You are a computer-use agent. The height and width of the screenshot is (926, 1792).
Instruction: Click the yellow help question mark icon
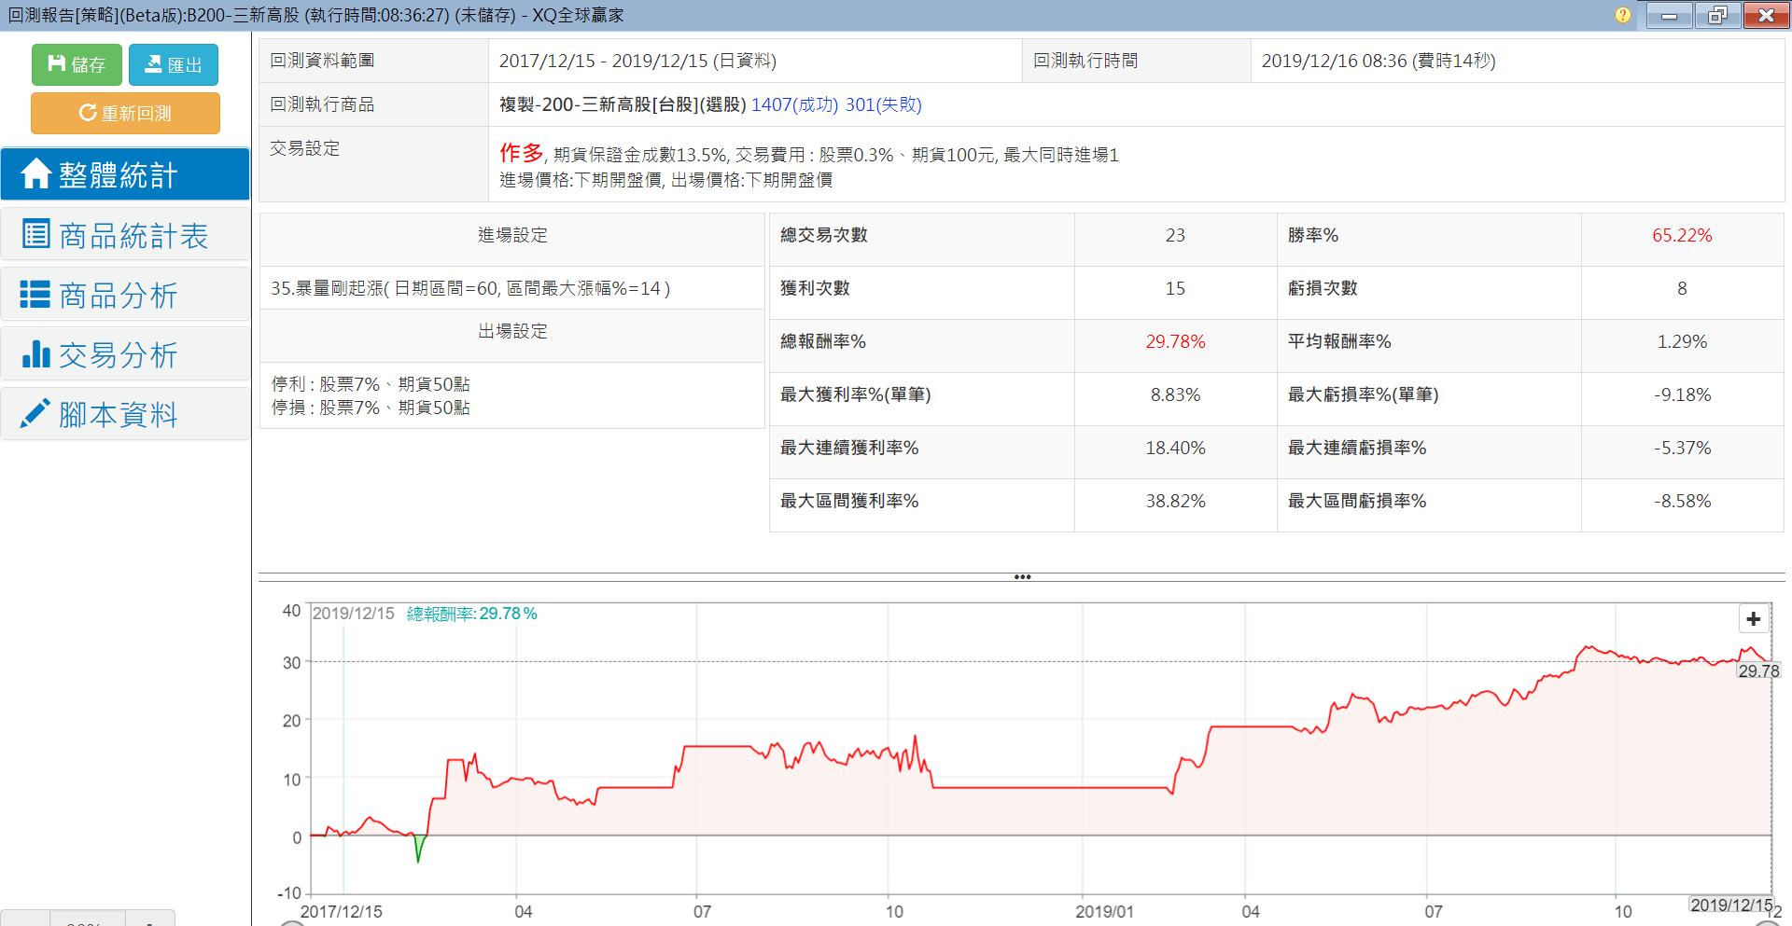(1623, 15)
